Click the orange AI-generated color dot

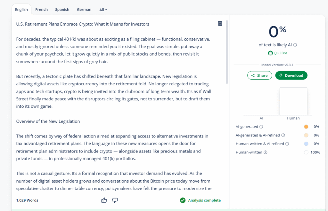(x=306, y=127)
